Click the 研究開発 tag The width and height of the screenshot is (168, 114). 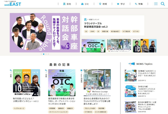coord(52,108)
